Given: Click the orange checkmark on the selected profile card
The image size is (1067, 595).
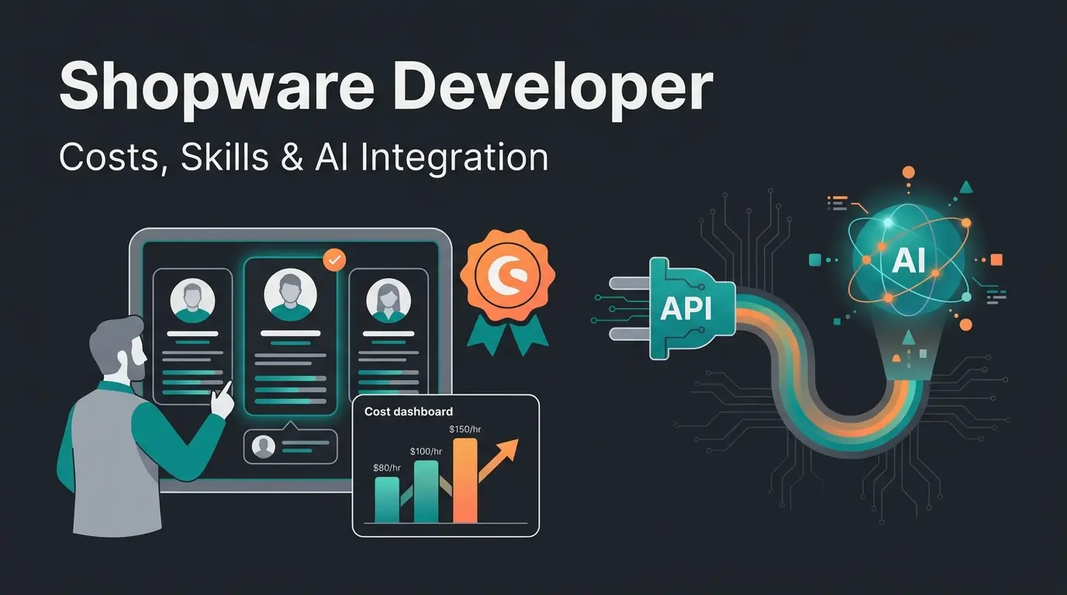Looking at the screenshot, I should pyautogui.click(x=334, y=261).
